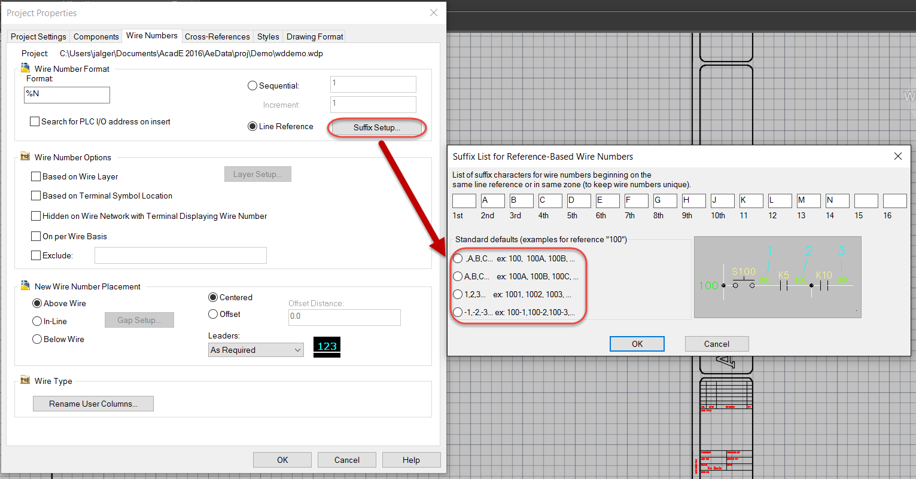916x479 pixels.
Task: Open the Leaders dropdown set to As Required
Action: click(255, 349)
